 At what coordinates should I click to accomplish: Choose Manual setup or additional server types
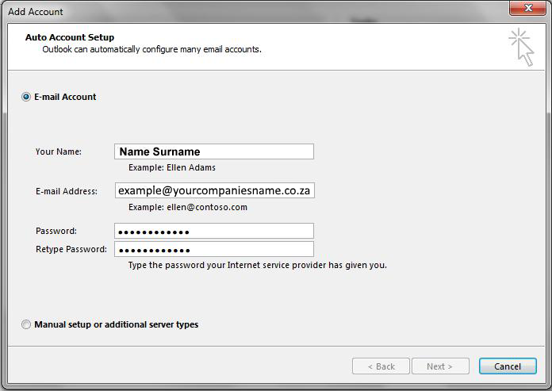(x=26, y=324)
